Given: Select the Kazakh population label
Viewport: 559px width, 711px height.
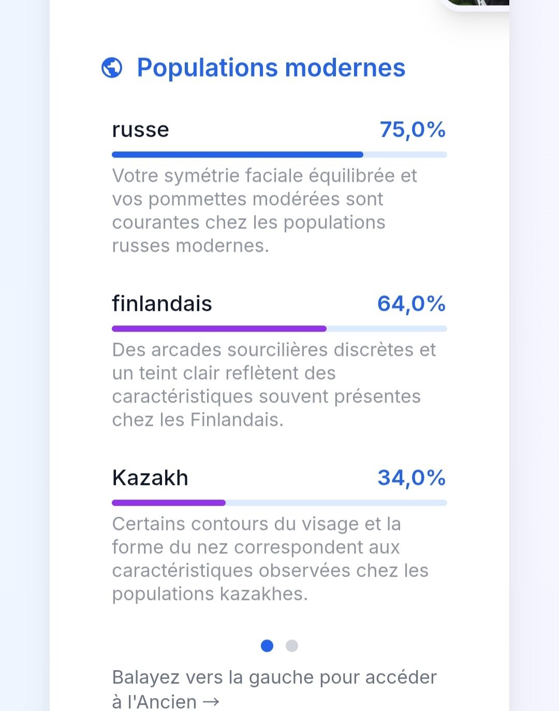Looking at the screenshot, I should [x=150, y=478].
